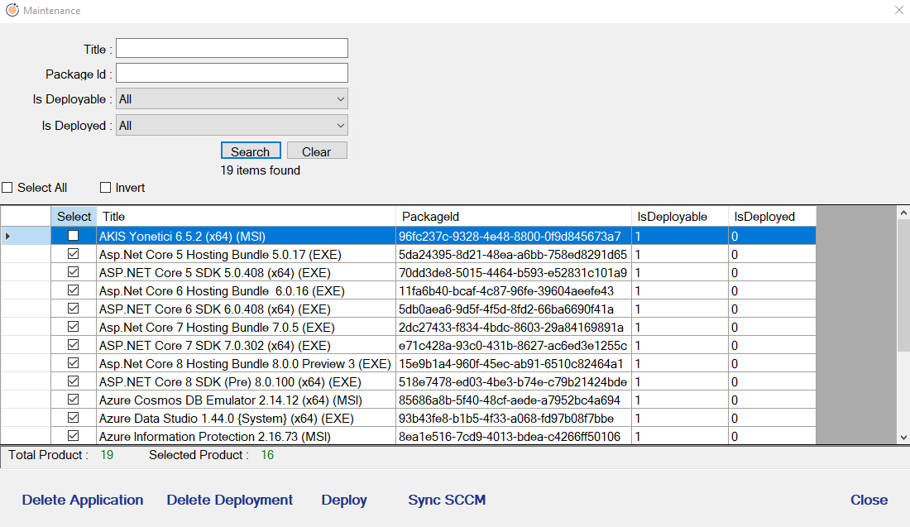The image size is (910, 527).
Task: Click the Close link at bottom right
Action: coord(869,500)
